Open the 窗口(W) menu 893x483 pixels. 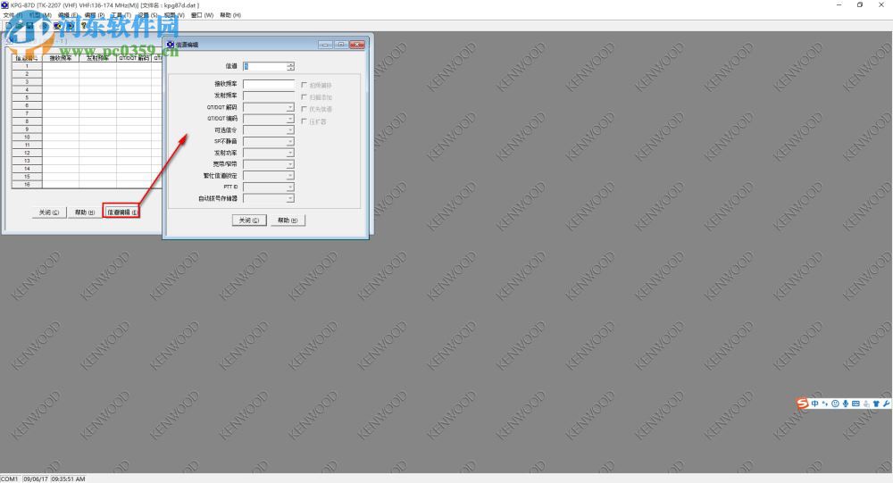click(x=202, y=15)
